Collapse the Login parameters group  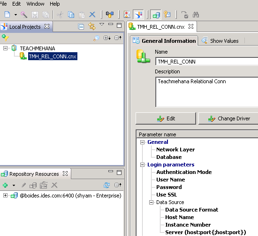point(142,165)
